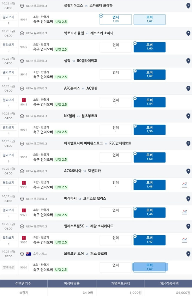The image size is (192, 296).
Task: View results via 결과보기 for game 9934
Action: (9, 17)
